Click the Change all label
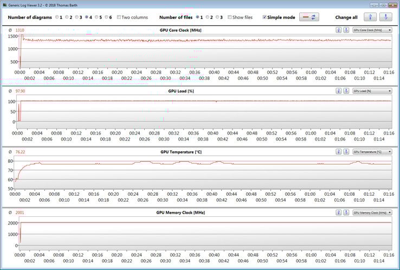The image size is (400, 270). tap(346, 17)
